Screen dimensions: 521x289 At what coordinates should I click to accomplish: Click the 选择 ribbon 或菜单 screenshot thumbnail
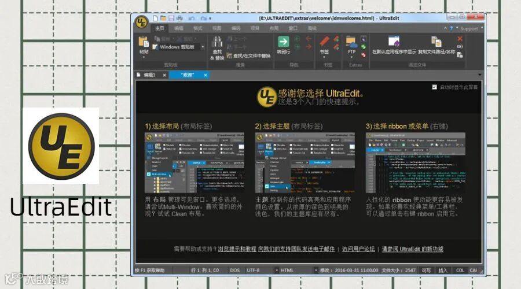tap(415, 163)
